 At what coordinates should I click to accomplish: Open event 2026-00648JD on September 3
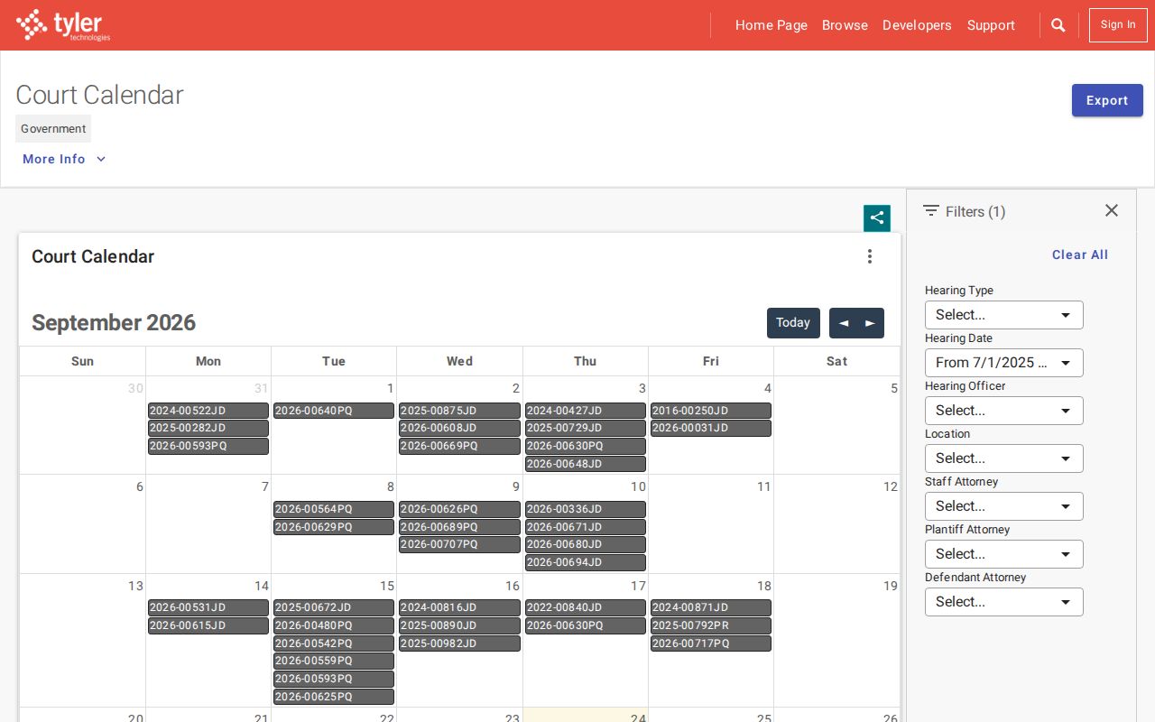(x=586, y=464)
